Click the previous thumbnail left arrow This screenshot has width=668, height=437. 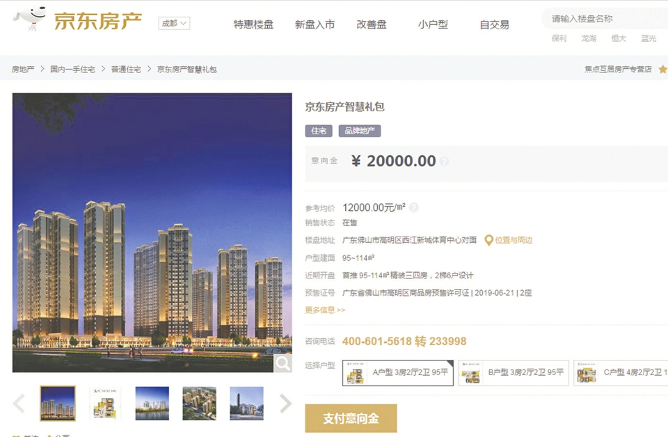[19, 404]
